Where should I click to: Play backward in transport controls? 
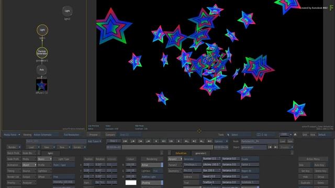[x=156, y=141]
